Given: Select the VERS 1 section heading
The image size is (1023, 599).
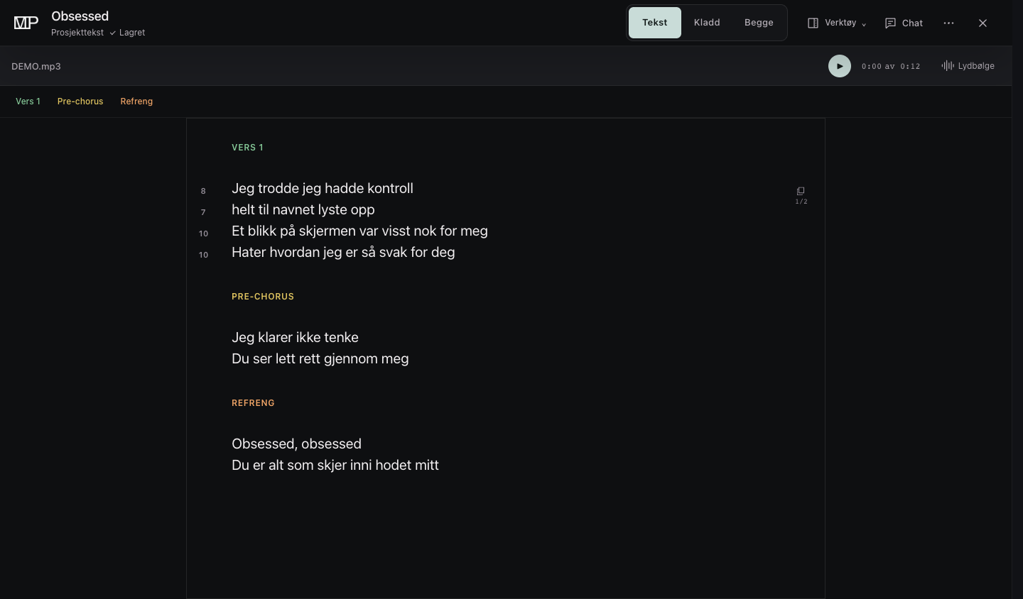Looking at the screenshot, I should click(247, 148).
